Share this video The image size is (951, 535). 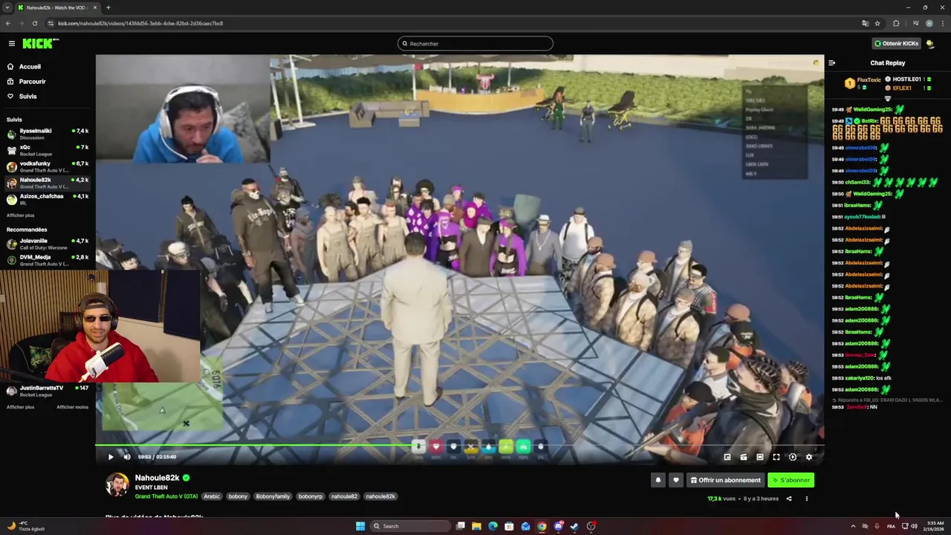tap(789, 499)
